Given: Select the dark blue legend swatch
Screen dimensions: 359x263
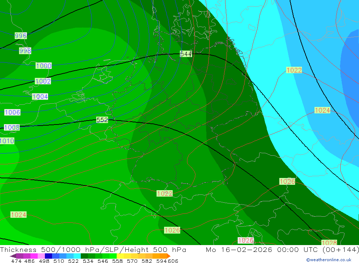Looking at the screenshot, I should (48, 256).
